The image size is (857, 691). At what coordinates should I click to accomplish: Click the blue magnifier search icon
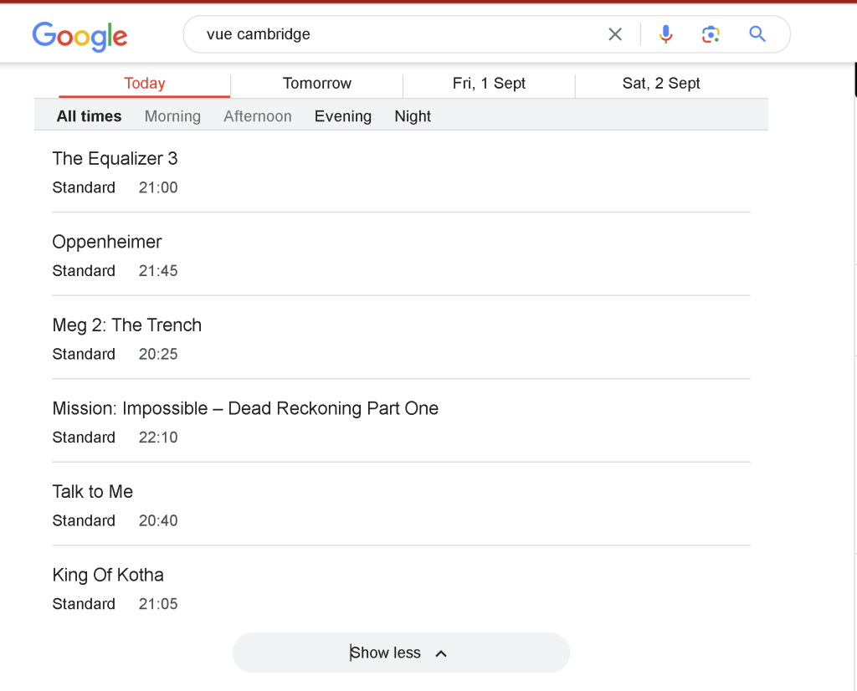coord(757,34)
